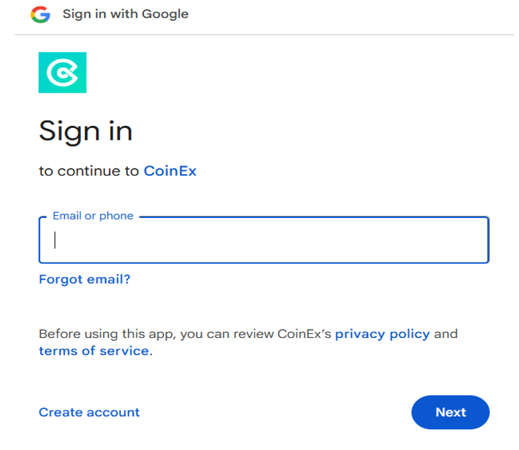Image resolution: width=519 pixels, height=450 pixels.
Task: Click the text cursor inside the email box
Action: pos(55,240)
